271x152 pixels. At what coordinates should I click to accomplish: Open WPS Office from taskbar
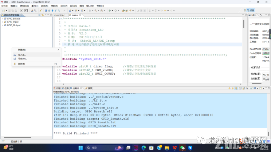(x=174, y=148)
